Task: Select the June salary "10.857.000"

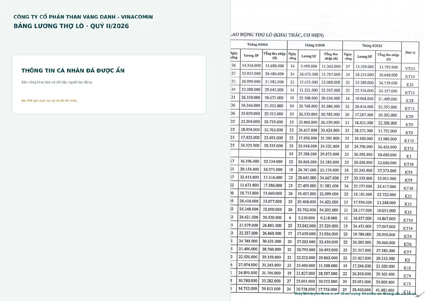Action: pos(362,218)
